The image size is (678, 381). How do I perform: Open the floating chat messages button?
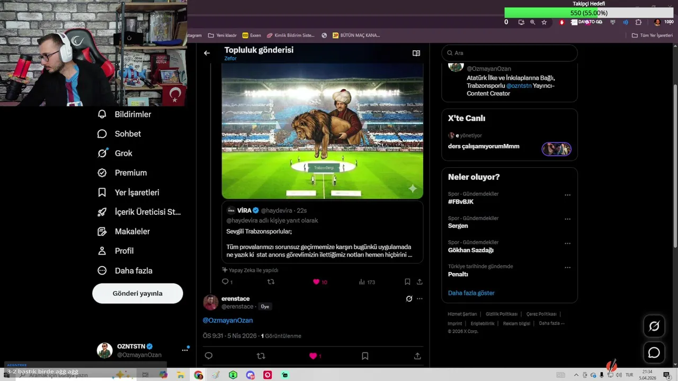[654, 352]
